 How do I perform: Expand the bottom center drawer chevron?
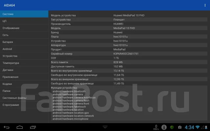pyautogui.click(x=105, y=127)
